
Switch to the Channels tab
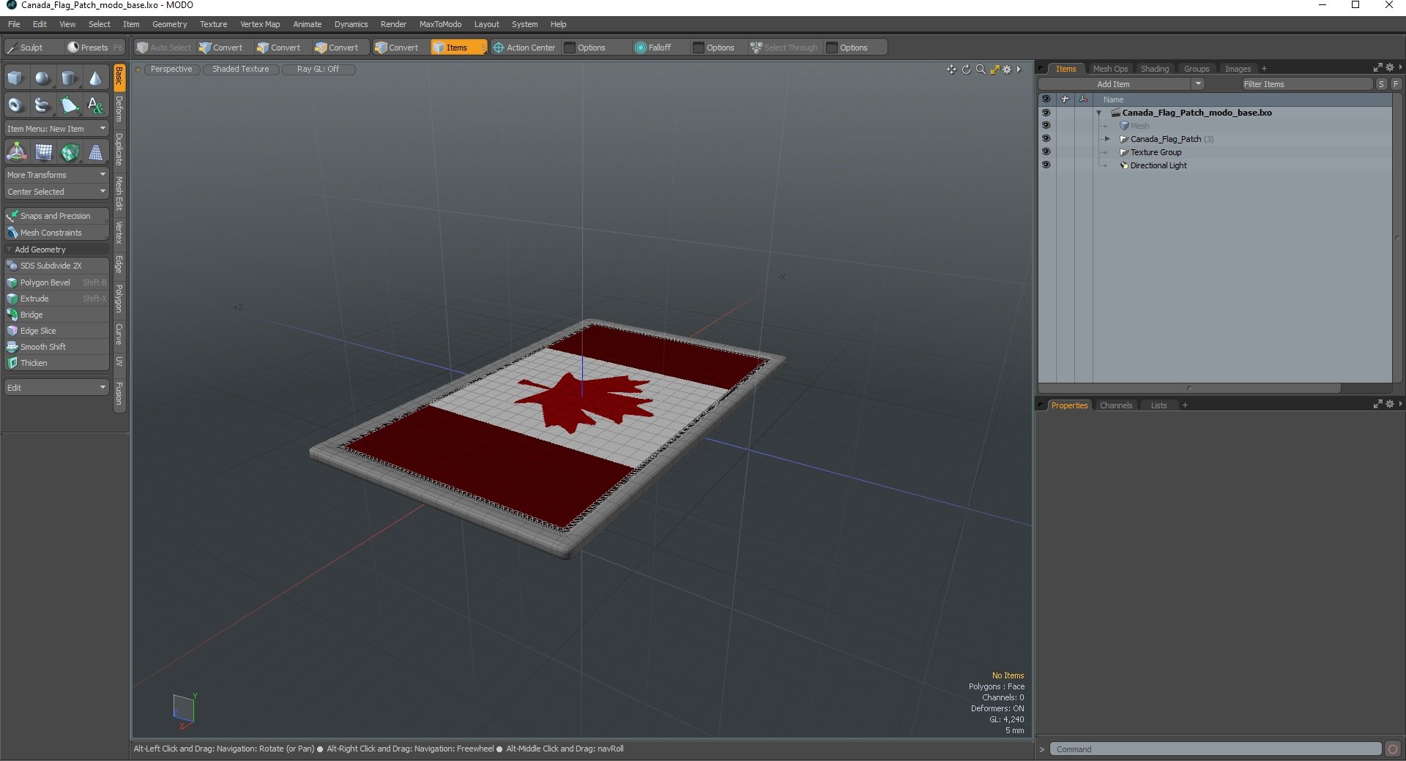[1116, 405]
